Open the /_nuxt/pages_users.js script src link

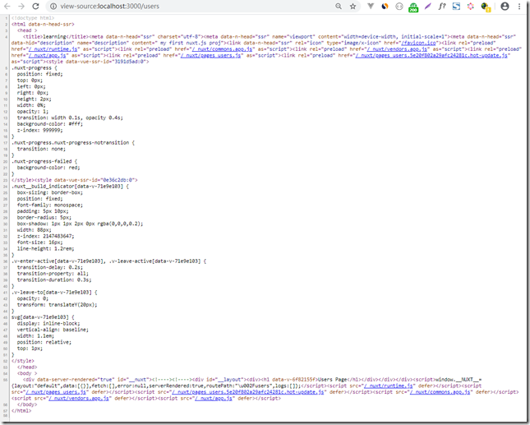pos(56,392)
